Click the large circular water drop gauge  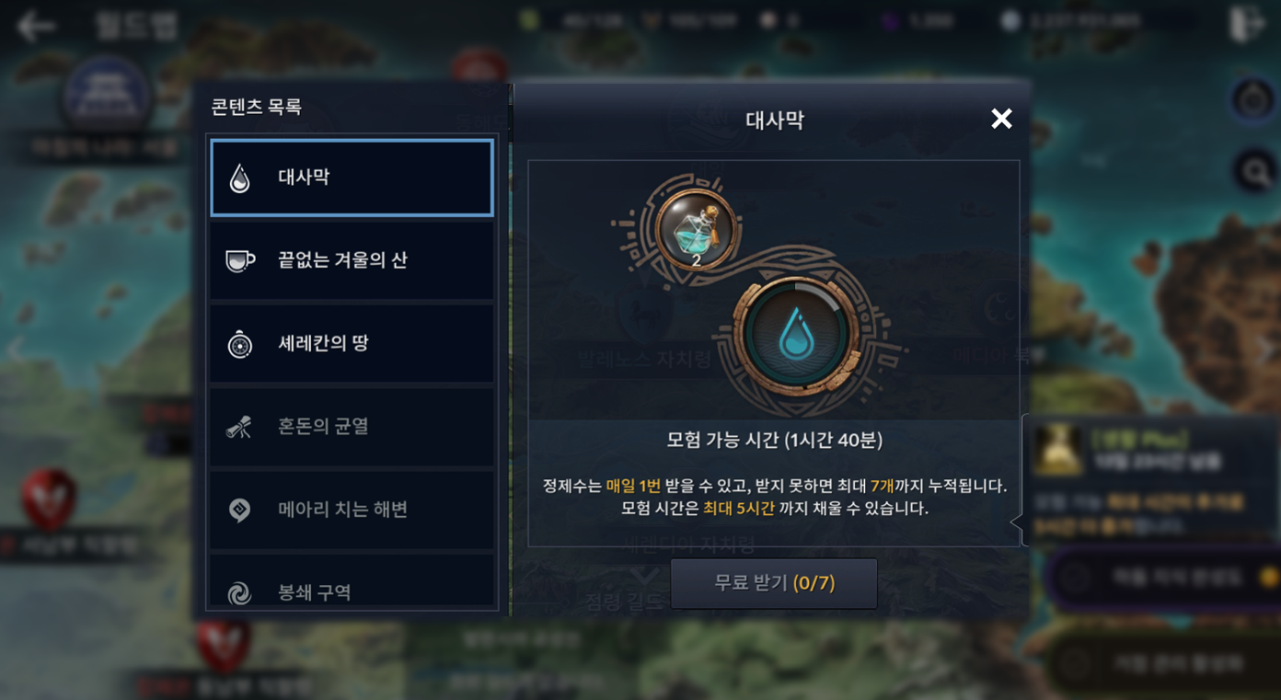[x=797, y=335]
